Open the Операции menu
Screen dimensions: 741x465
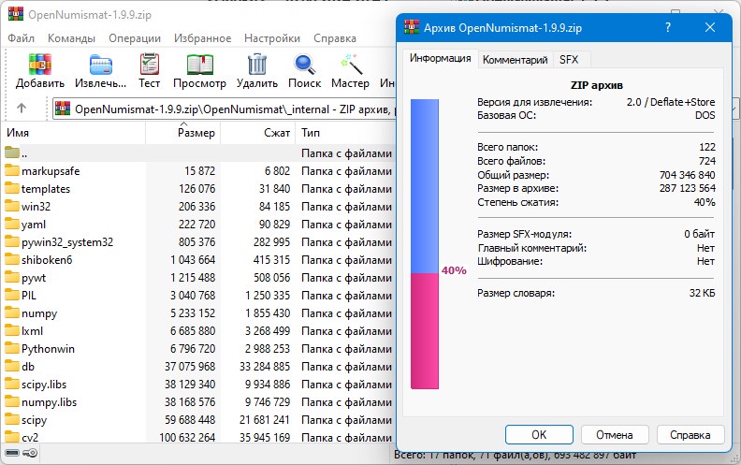point(135,38)
